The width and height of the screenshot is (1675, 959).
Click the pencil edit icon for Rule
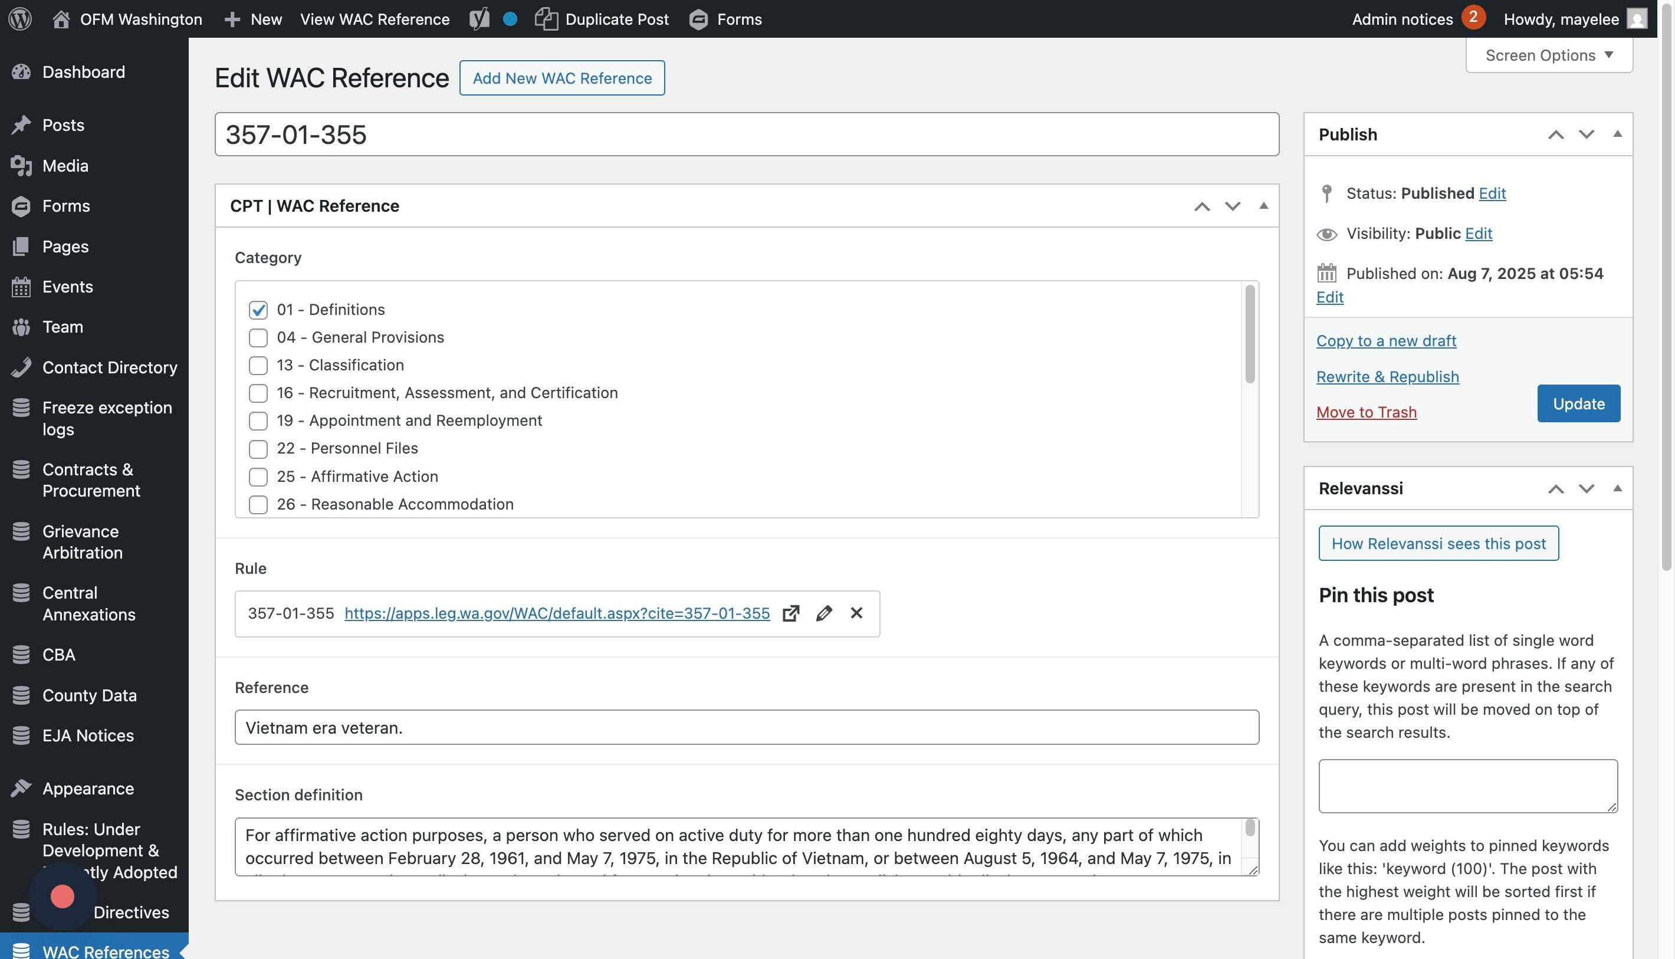tap(823, 613)
